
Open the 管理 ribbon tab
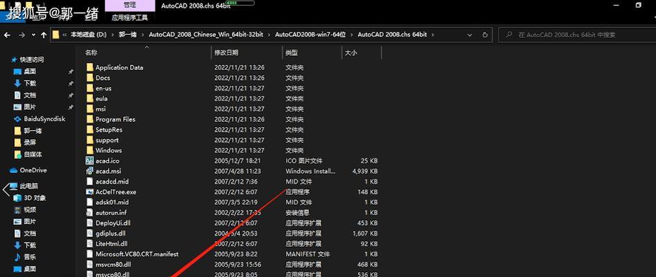point(129,6)
